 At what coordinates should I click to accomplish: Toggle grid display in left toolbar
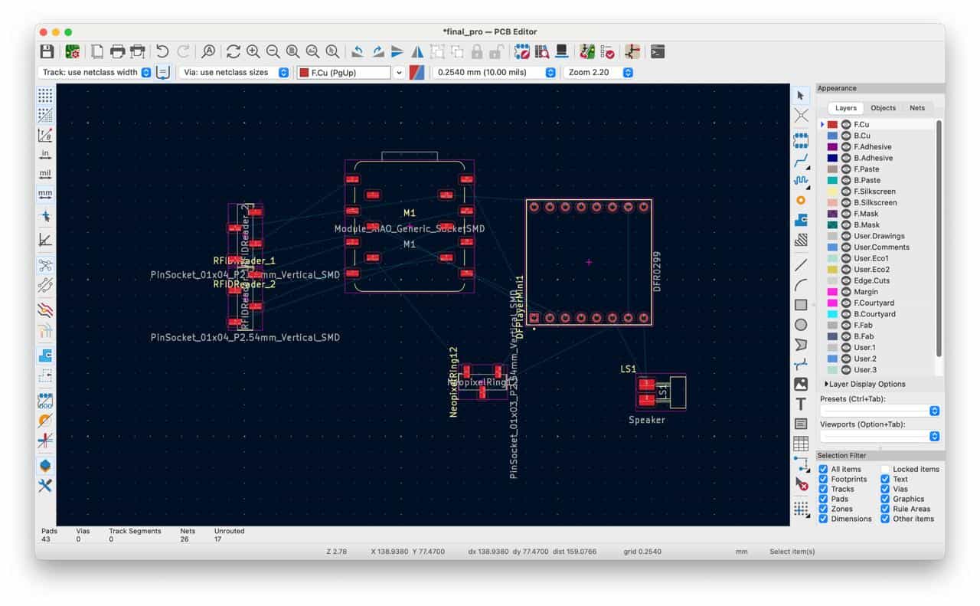45,95
